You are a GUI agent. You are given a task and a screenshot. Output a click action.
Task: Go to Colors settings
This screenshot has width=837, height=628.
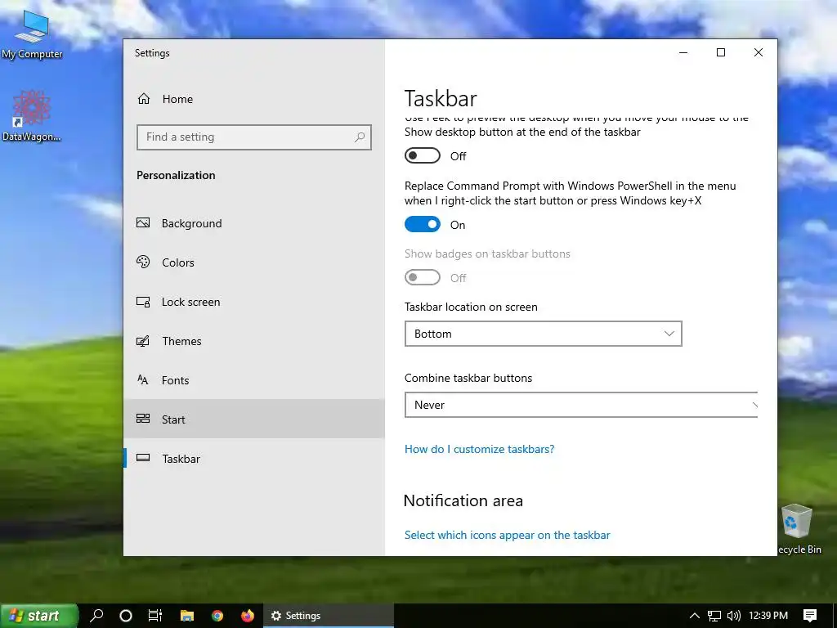coord(253,262)
